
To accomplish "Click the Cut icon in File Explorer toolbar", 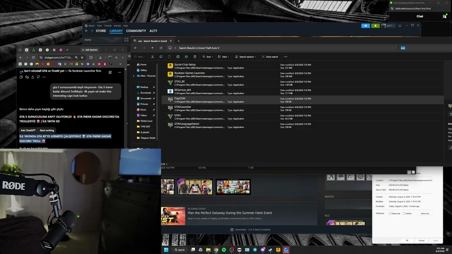I will tap(153, 57).
